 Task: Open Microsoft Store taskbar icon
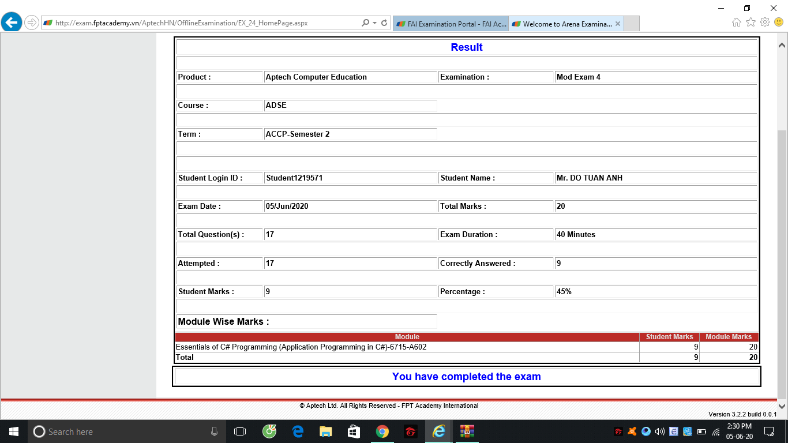(x=354, y=431)
